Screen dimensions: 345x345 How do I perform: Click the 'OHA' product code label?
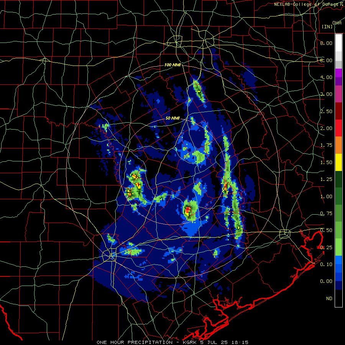coord(337,23)
